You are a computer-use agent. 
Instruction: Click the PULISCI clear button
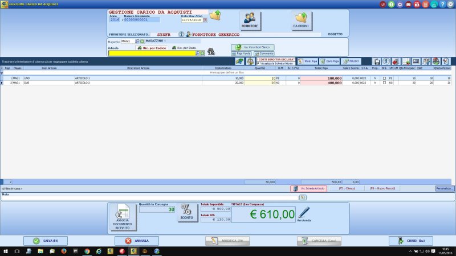351,61
